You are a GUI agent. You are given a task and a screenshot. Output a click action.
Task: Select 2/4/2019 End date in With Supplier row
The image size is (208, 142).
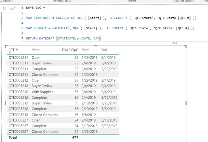(108, 92)
